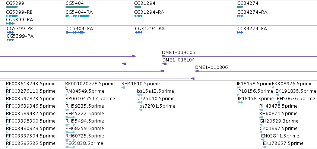Click the CG5404-PA protein glyph
This screenshot has width=317, height=149.
pyautogui.click(x=75, y=32)
